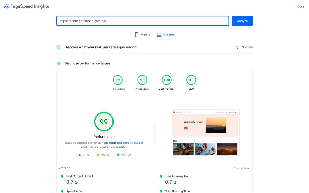Viewport: 309px width, 193px height.
Task: Click the URL input field
Action: [143, 21]
